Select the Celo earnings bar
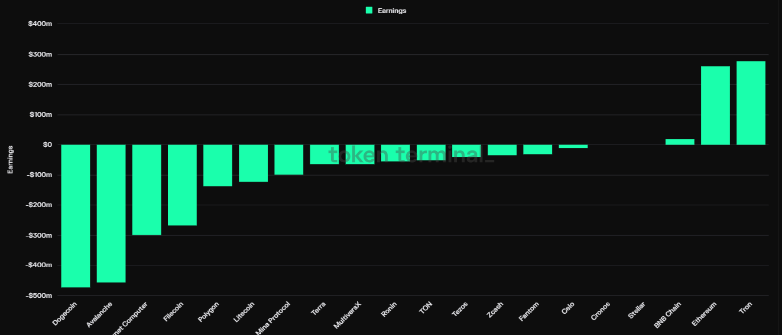 pos(573,146)
